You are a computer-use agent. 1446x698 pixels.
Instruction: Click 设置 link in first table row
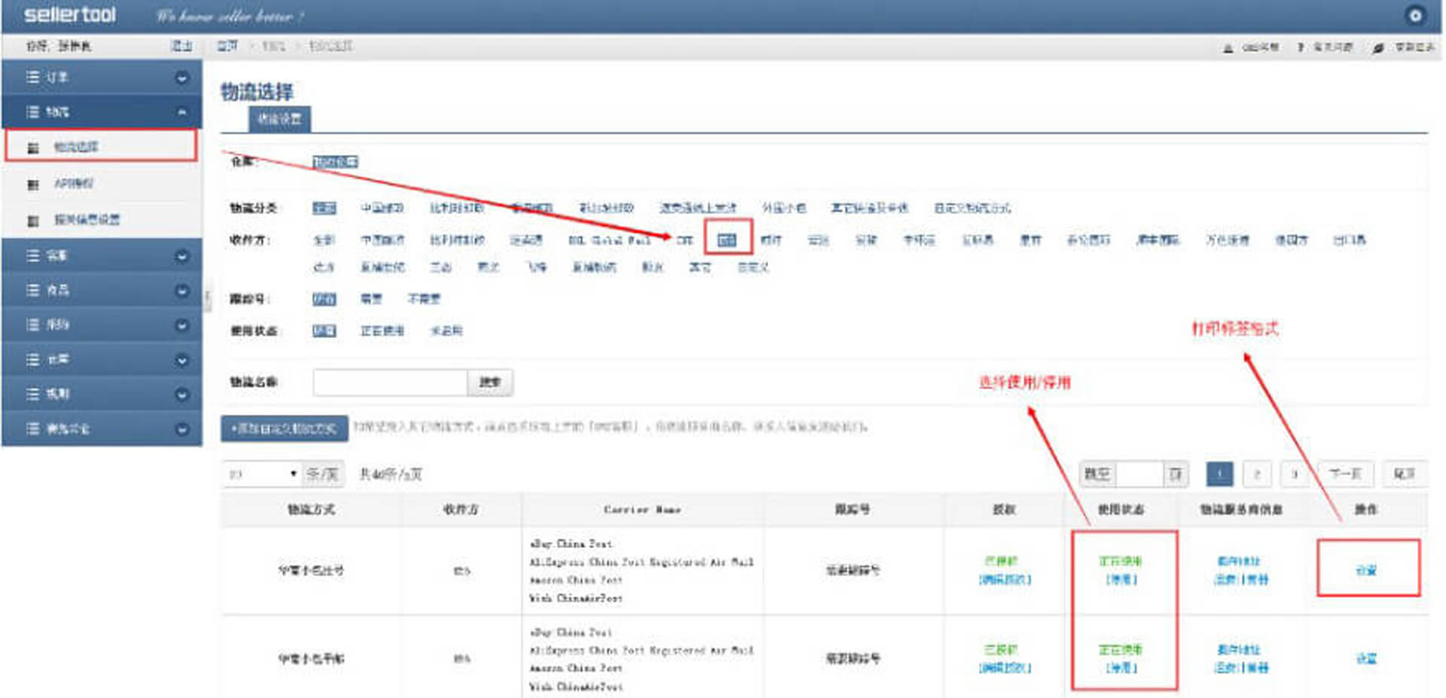[x=1366, y=570]
